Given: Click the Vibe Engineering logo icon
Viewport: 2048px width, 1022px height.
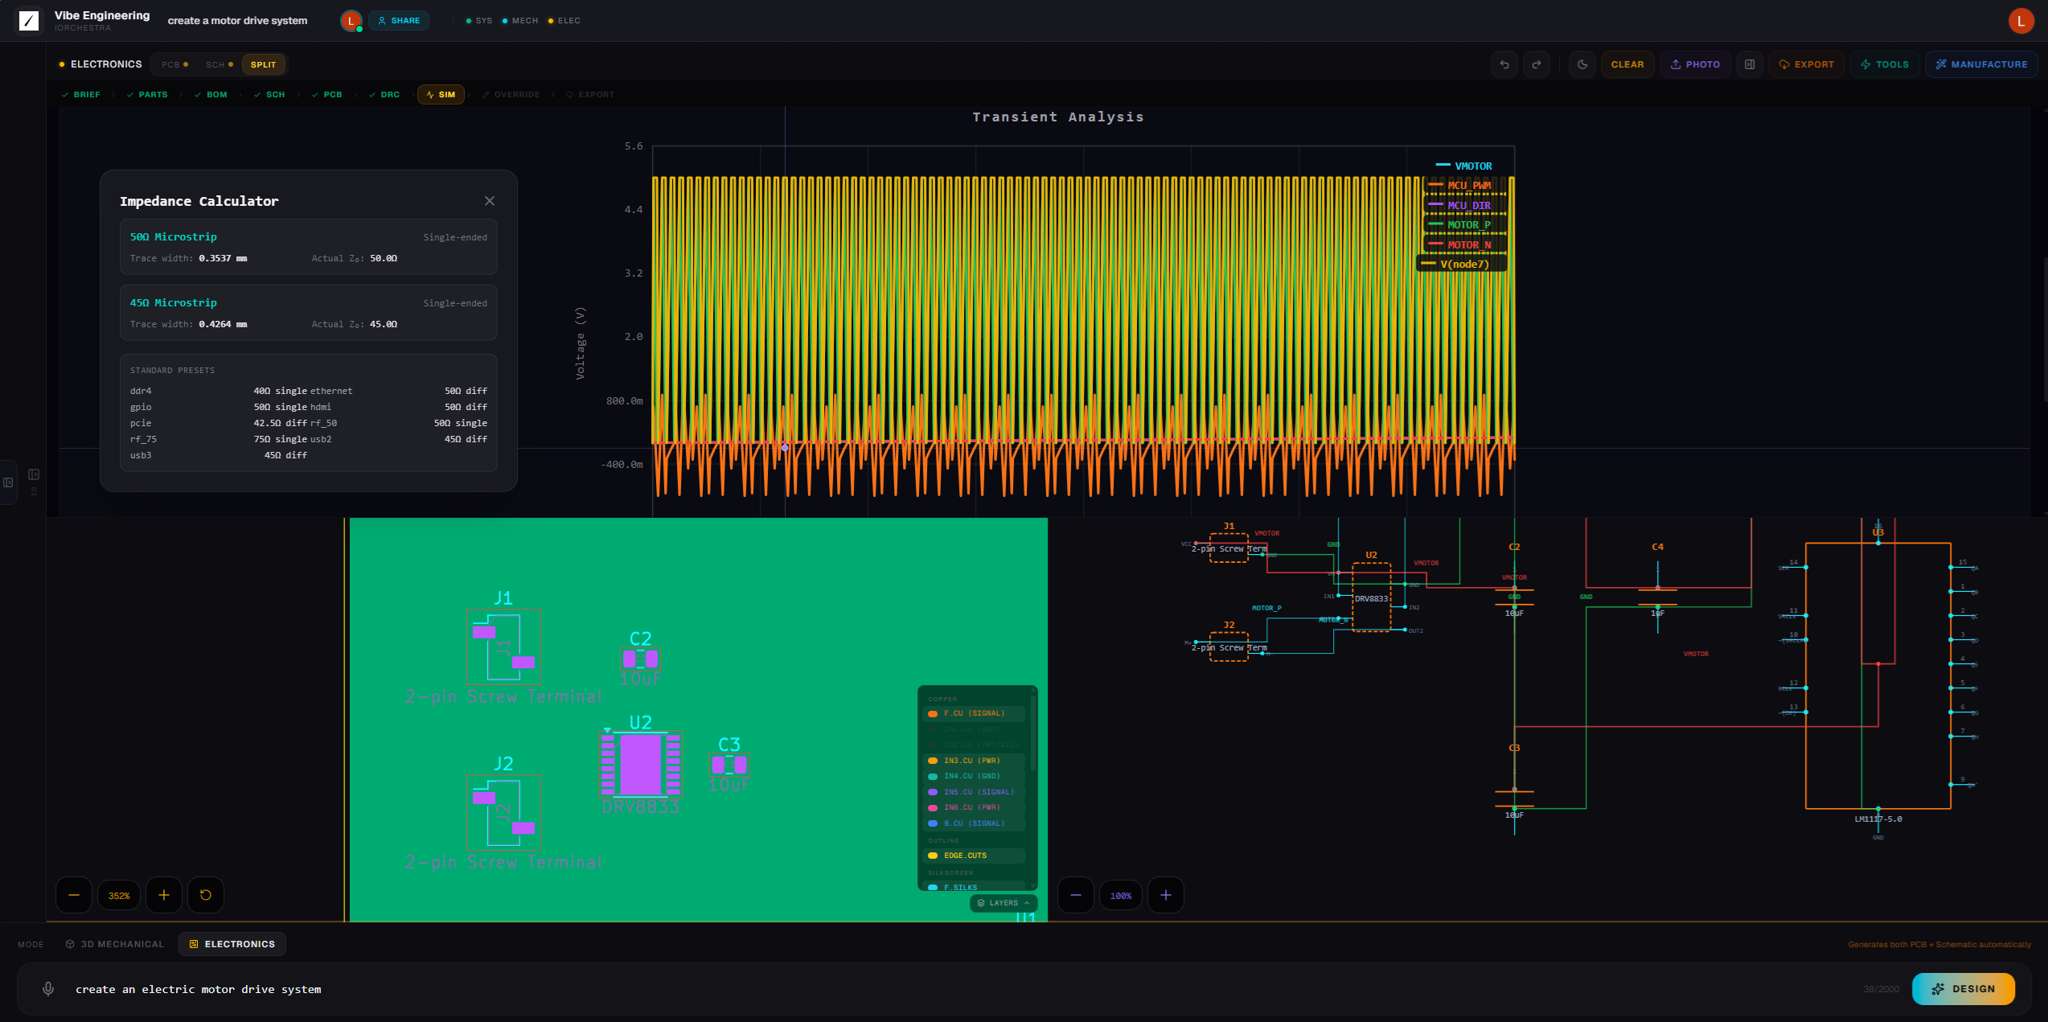Looking at the screenshot, I should (29, 21).
